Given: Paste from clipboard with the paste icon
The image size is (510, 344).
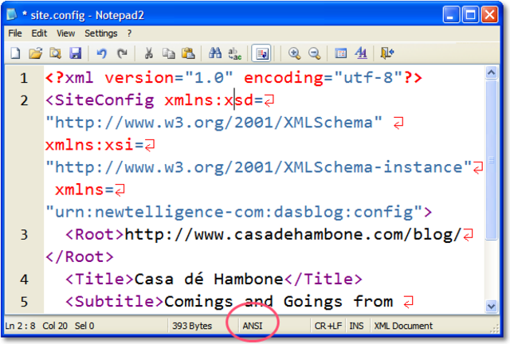Looking at the screenshot, I should click(188, 53).
